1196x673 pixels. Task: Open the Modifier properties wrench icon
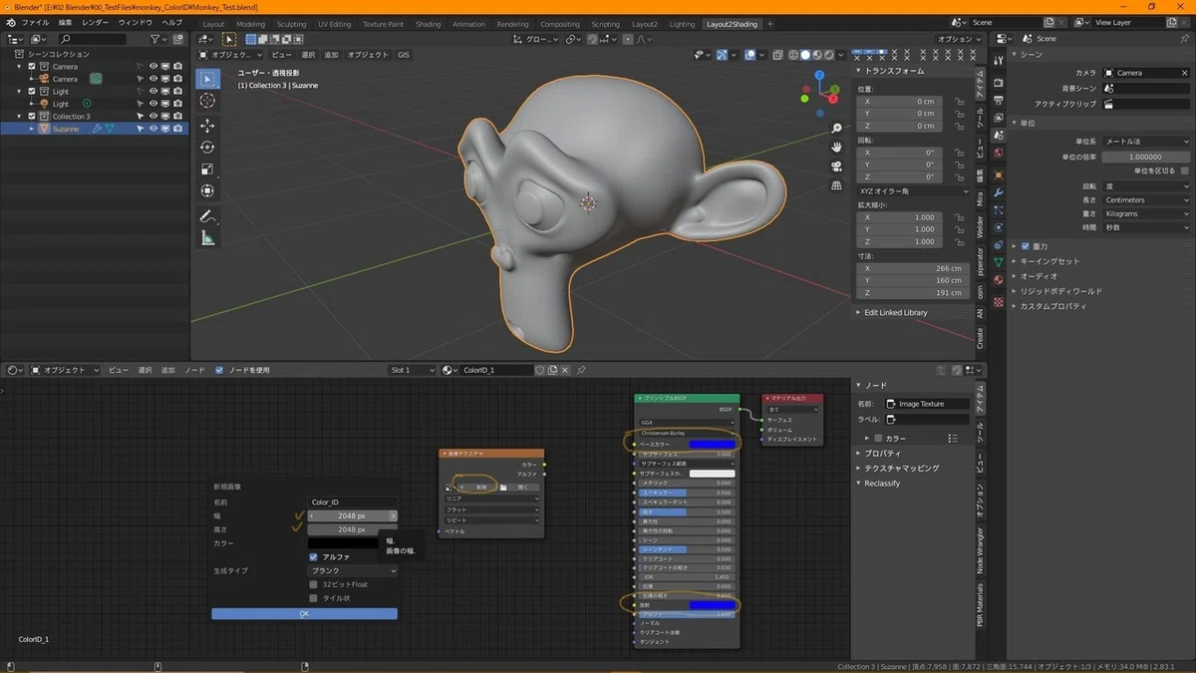(999, 191)
